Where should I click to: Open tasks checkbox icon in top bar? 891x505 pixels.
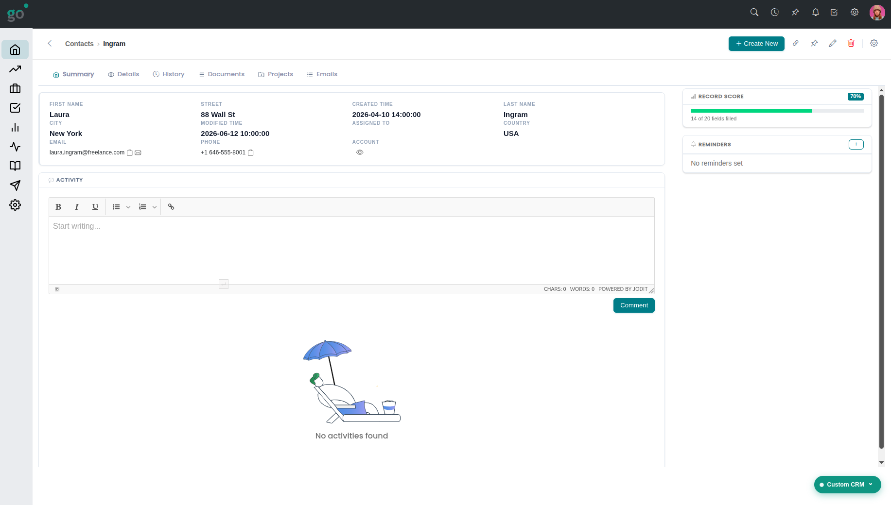[834, 12]
